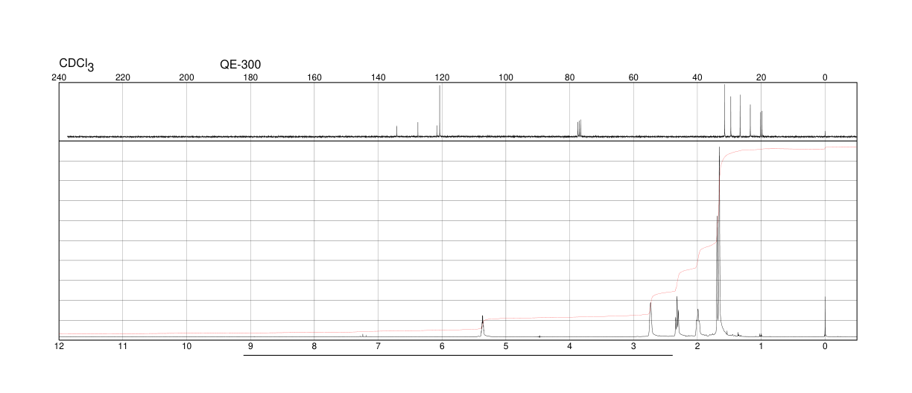Click the 5 ppm label on proton axis

coord(506,347)
